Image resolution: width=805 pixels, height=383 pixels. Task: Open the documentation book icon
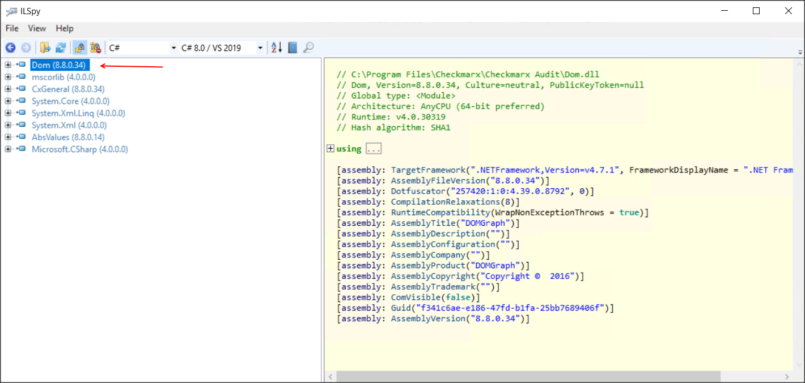click(x=293, y=48)
